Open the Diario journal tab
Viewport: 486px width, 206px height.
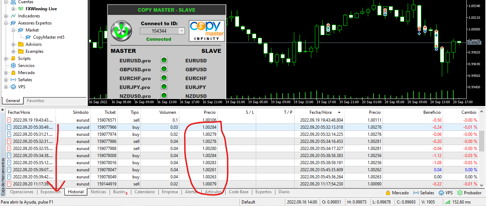coord(284,192)
